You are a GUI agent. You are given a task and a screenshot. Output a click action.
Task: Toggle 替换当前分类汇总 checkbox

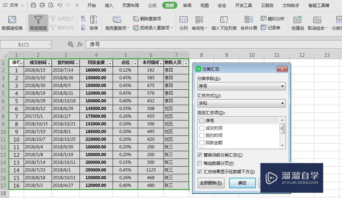coord(199,155)
